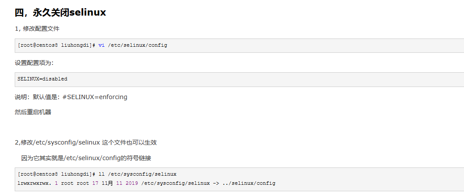Click the heading 四，永久关闭selinux
464x193 pixels.
coord(60,13)
